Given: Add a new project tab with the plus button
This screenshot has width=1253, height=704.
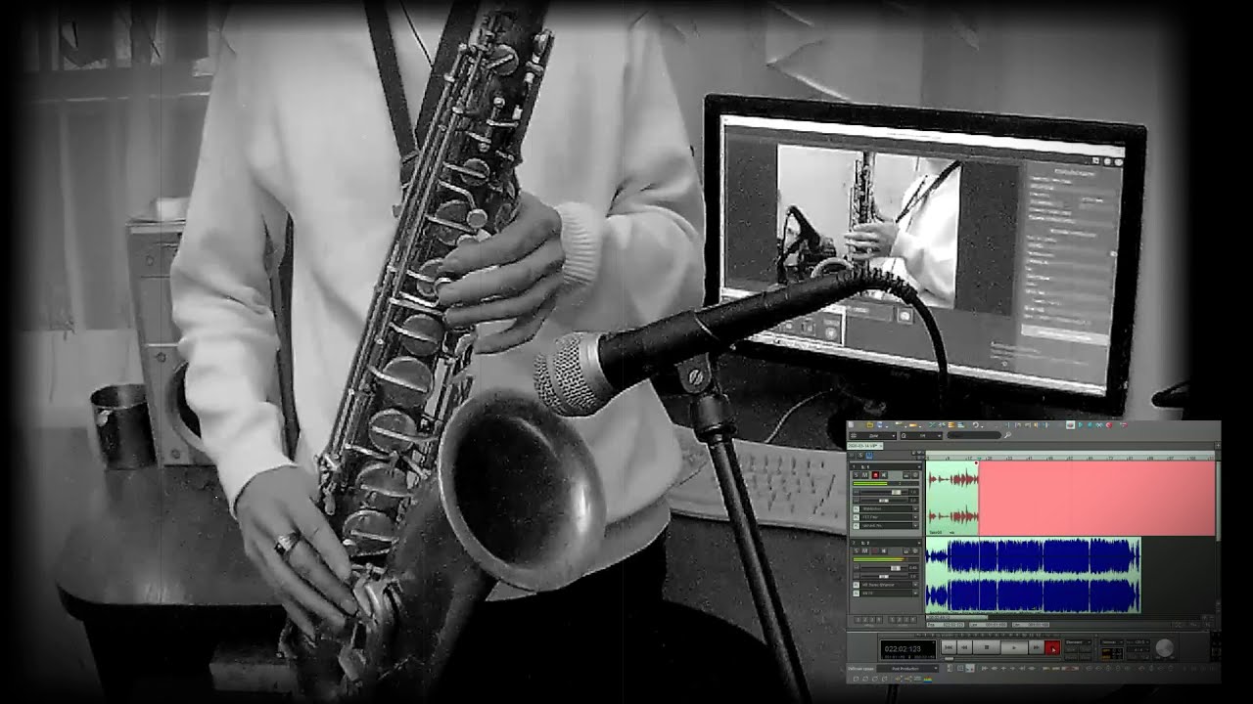Looking at the screenshot, I should (x=1219, y=446).
